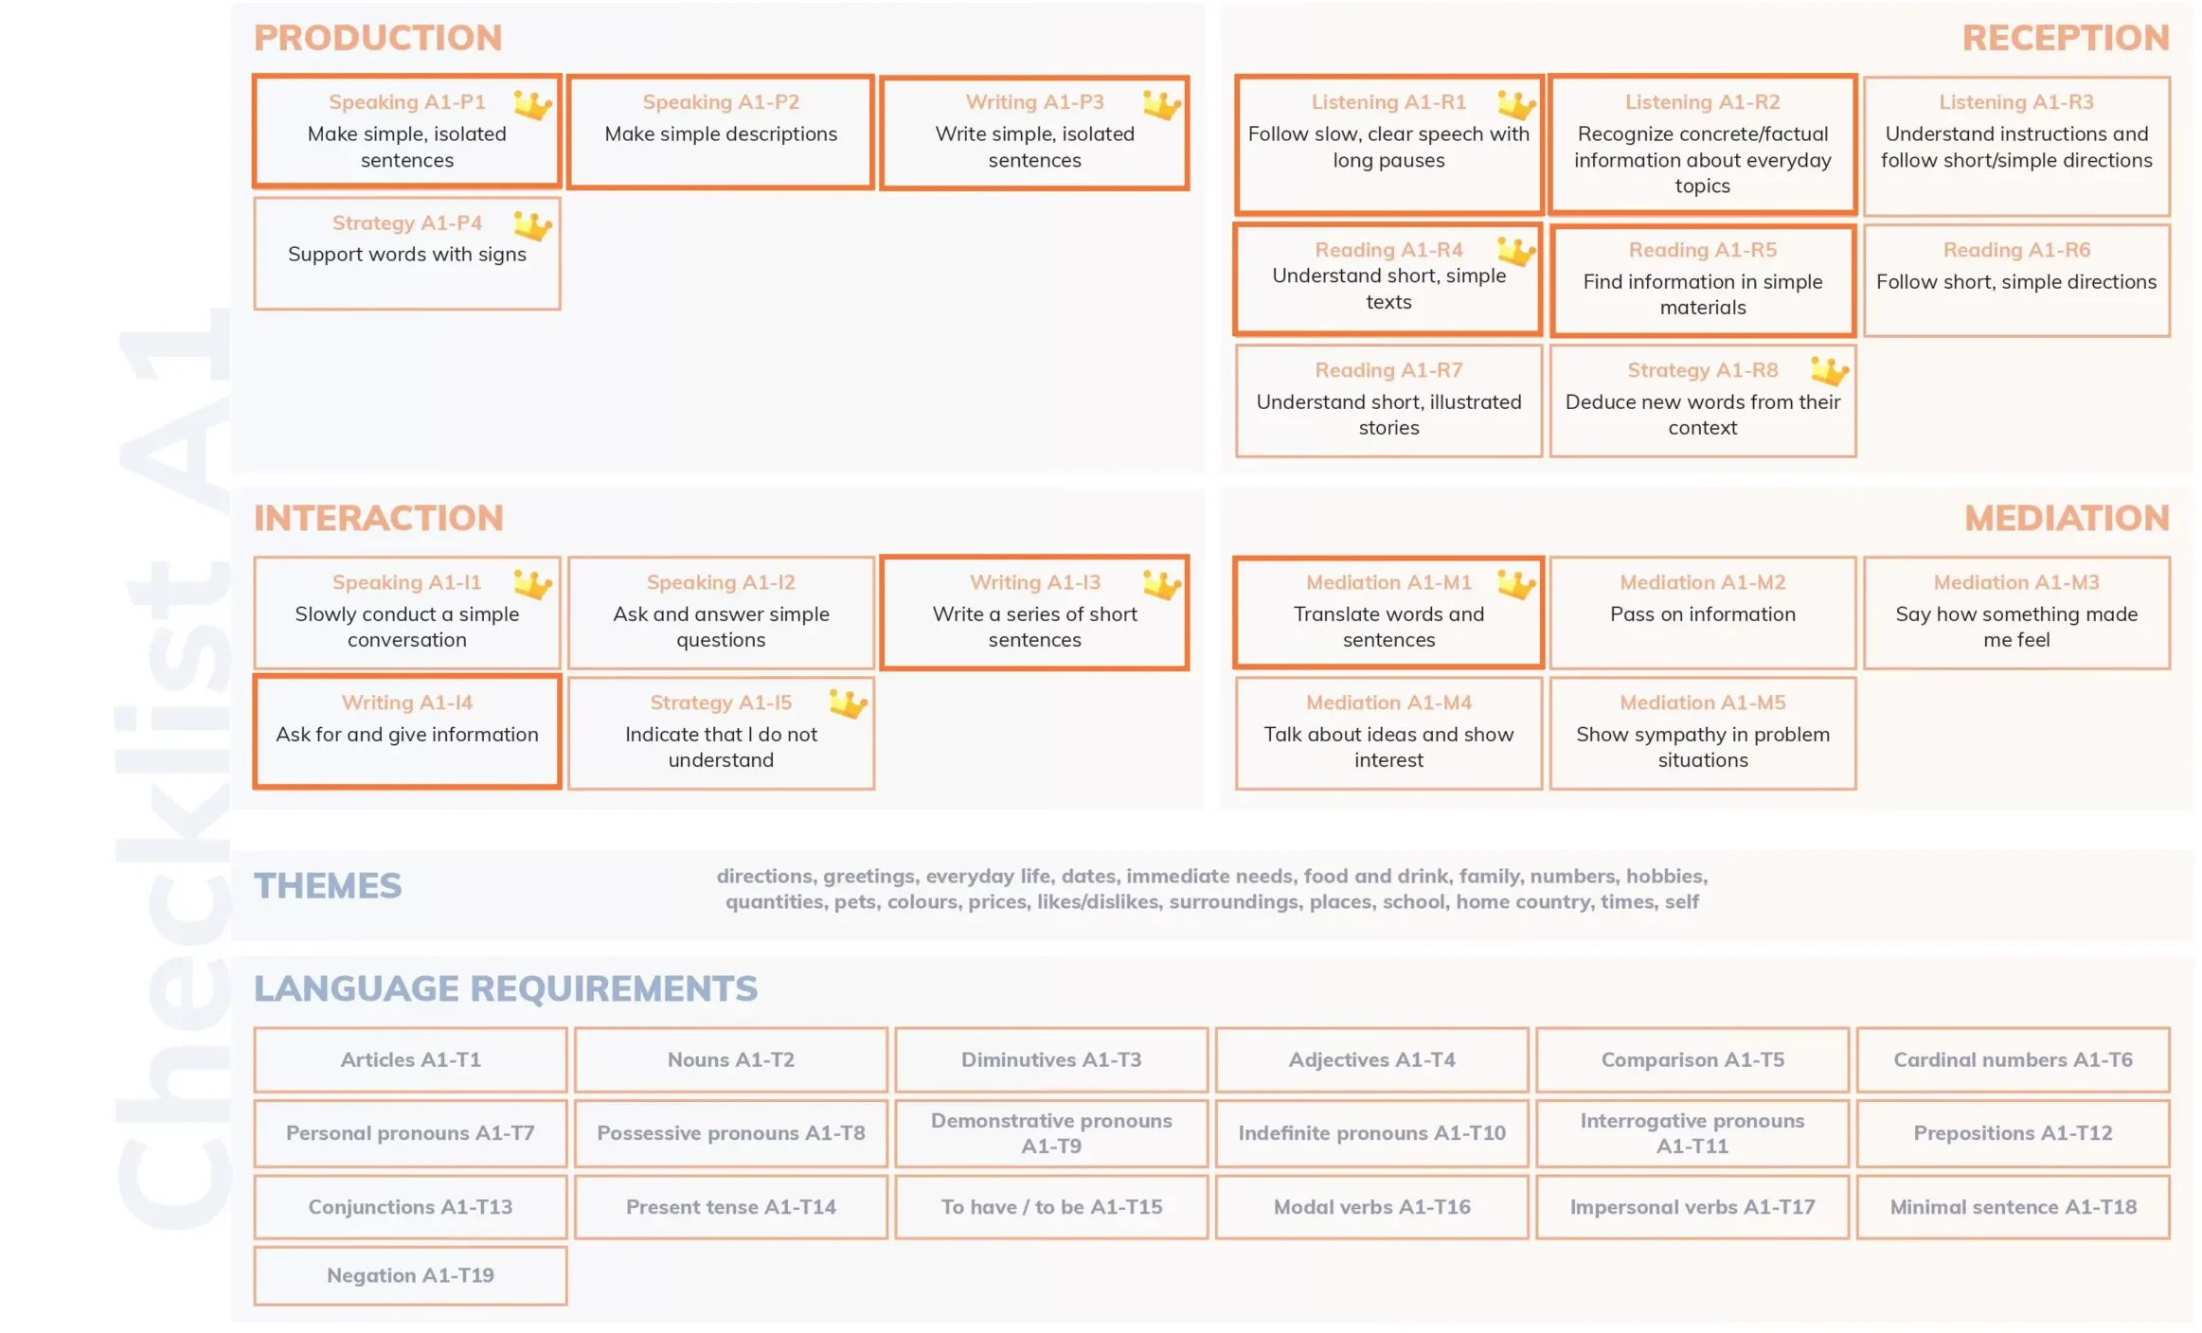The image size is (2202, 1333).
Task: Click the crown icon on Strategy A1-P4
Action: 532,225
